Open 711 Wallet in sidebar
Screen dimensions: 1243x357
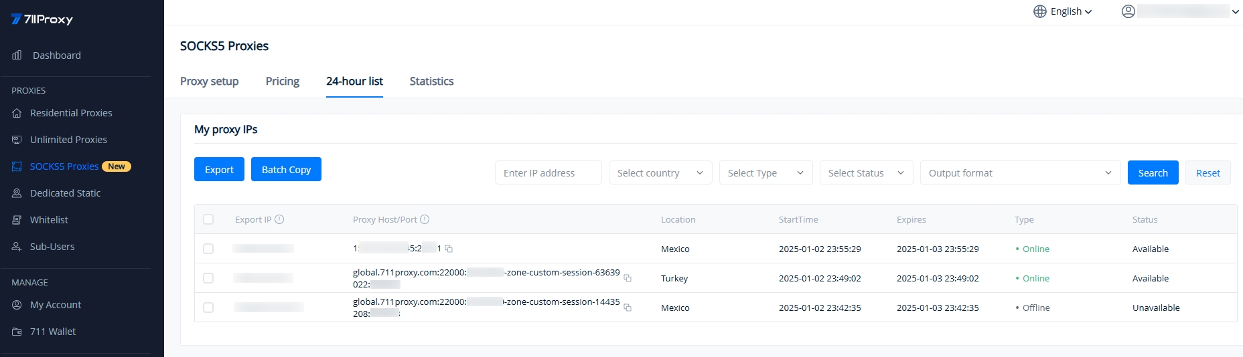click(53, 332)
